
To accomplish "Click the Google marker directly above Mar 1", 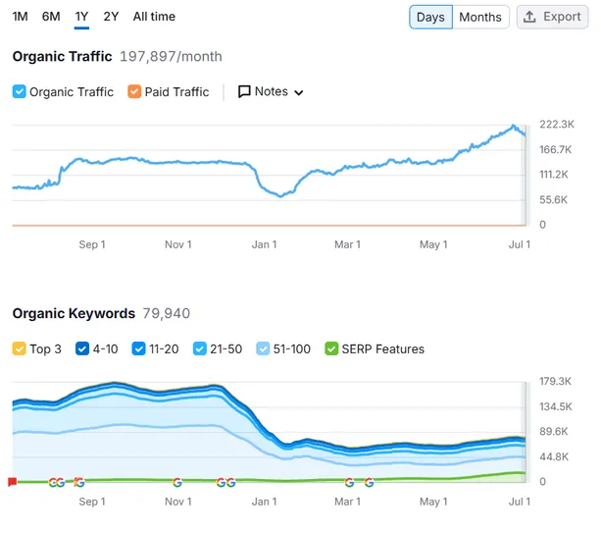I will [x=349, y=482].
